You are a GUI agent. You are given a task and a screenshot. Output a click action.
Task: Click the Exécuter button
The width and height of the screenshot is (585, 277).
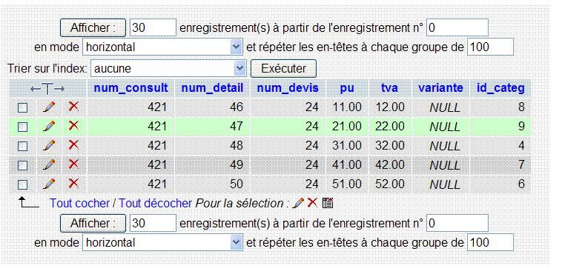pyautogui.click(x=283, y=69)
